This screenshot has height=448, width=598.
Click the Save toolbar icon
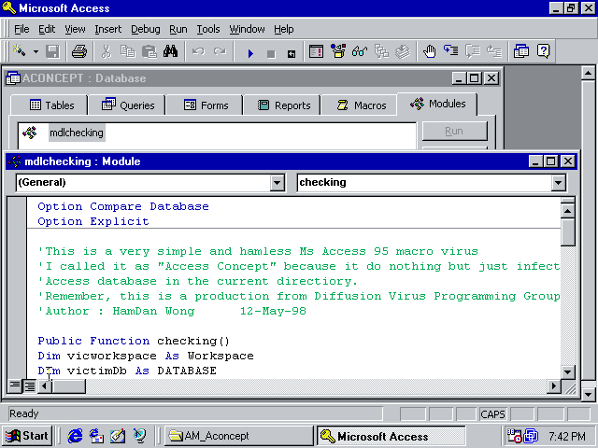[52, 51]
